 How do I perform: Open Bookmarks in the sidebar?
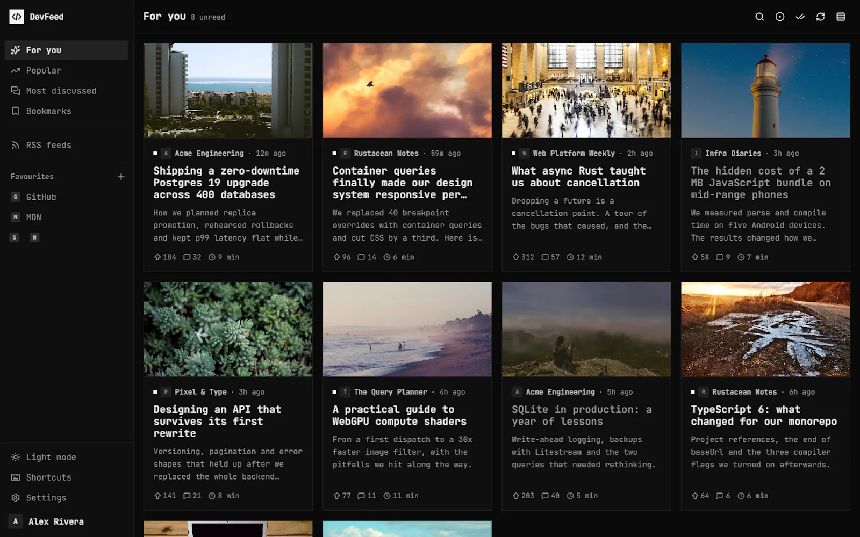click(67, 111)
